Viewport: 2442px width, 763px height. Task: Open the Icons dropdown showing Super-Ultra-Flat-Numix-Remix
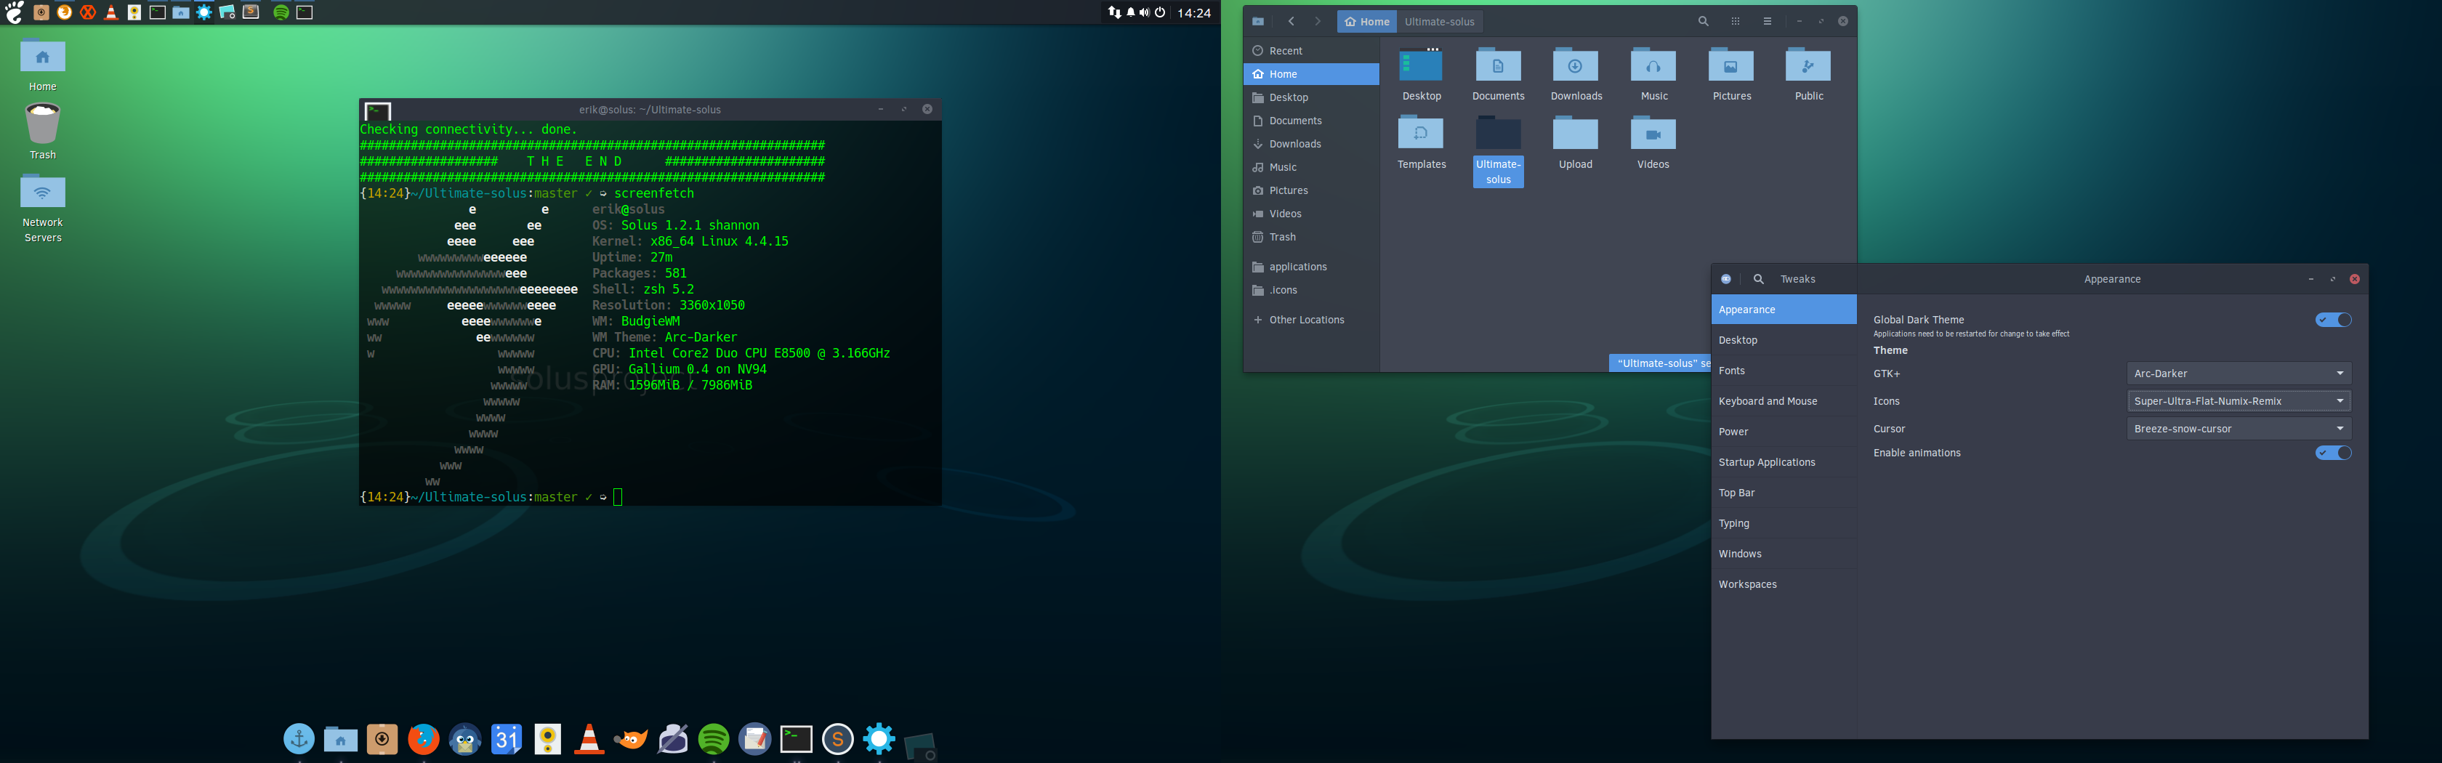pos(2239,401)
